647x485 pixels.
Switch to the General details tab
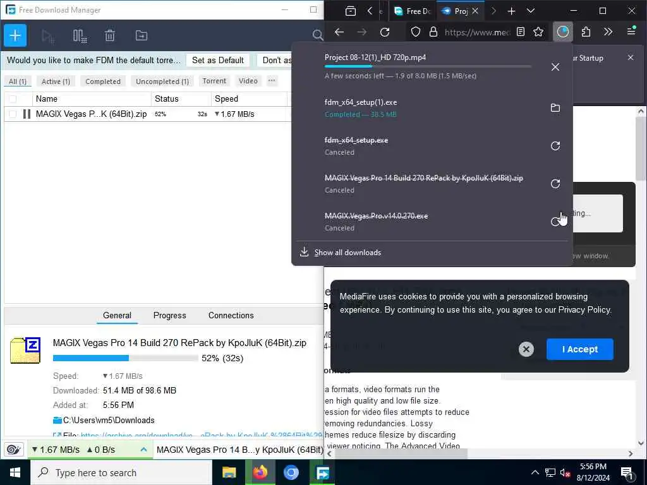coord(117,316)
